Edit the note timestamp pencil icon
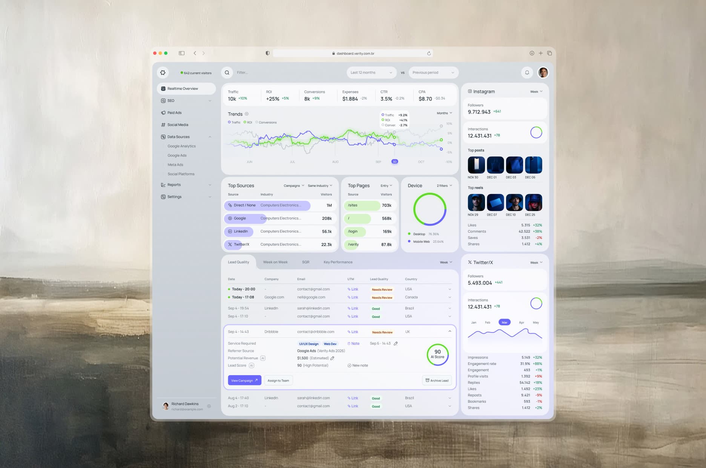 [396, 343]
